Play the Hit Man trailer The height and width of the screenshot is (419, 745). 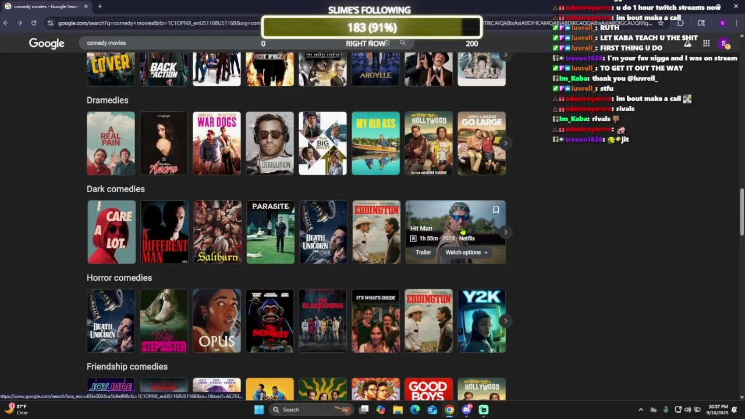[423, 253]
